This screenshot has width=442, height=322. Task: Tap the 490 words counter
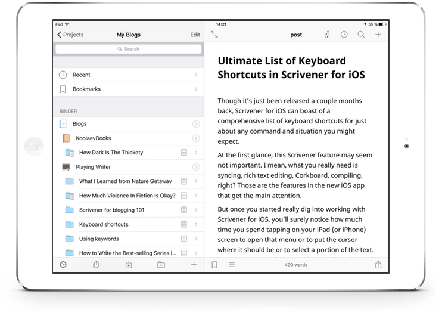[296, 265]
